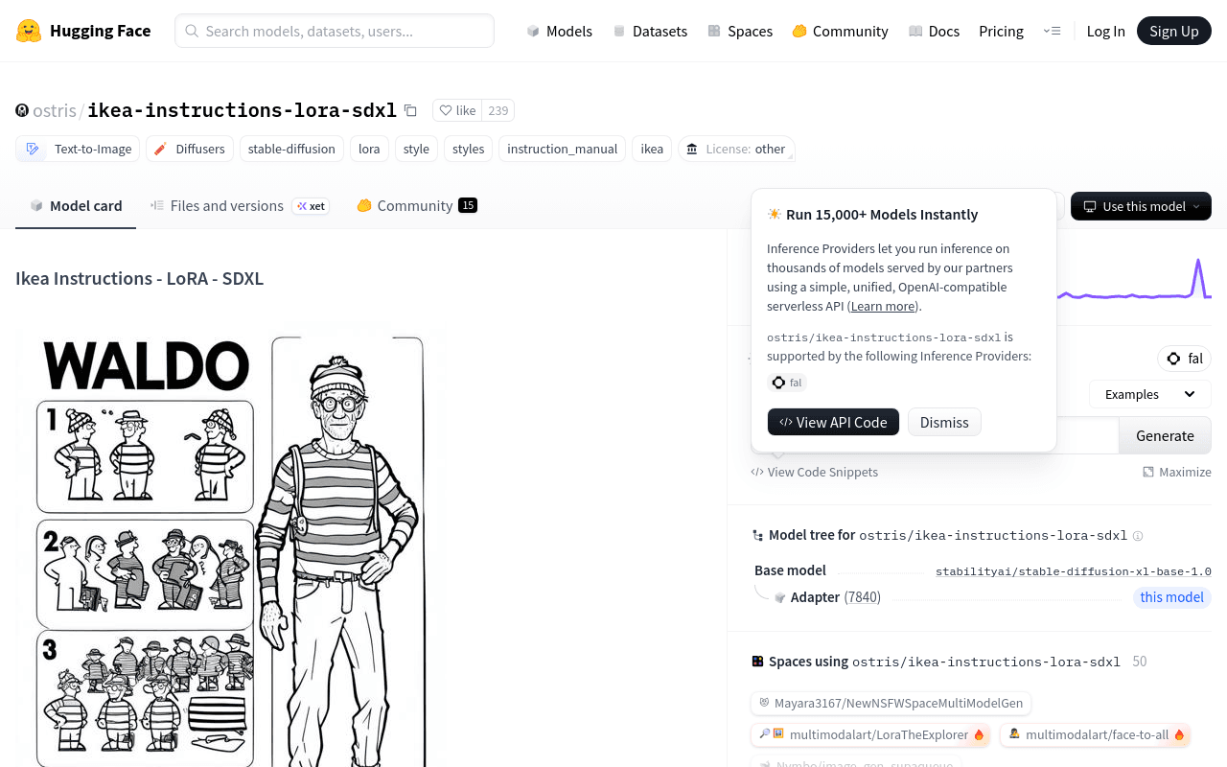This screenshot has height=767, width=1227.
Task: Like the model with the heart button
Action: pos(457,110)
